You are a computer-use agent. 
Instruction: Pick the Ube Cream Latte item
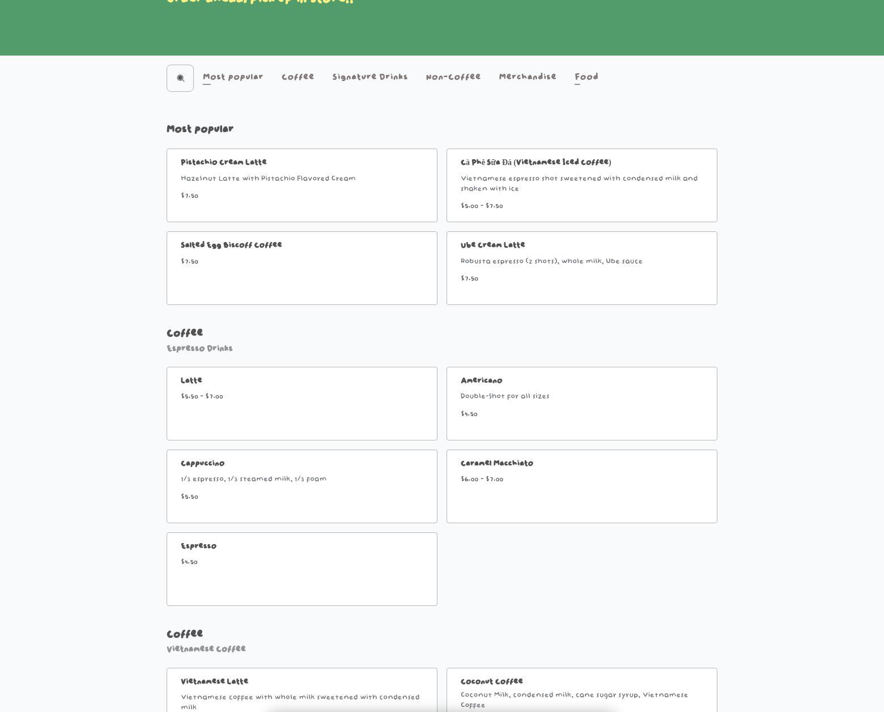[581, 268]
